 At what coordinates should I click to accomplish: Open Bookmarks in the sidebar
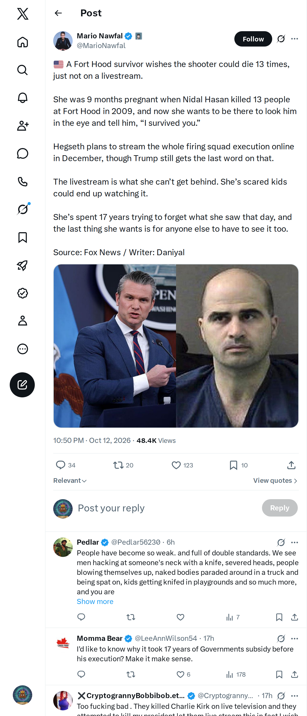point(23,237)
